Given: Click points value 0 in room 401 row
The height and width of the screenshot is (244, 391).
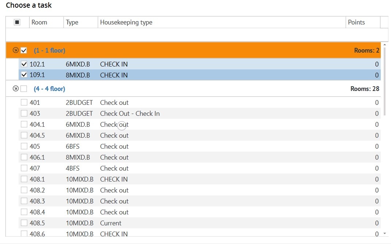Looking at the screenshot, I should (377, 103).
